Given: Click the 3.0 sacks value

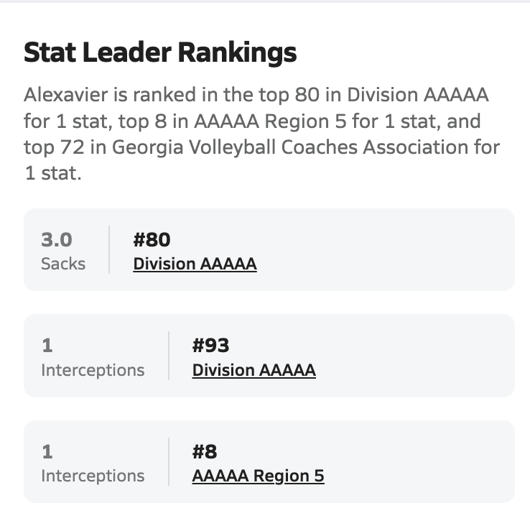Looking at the screenshot, I should click(x=57, y=239).
